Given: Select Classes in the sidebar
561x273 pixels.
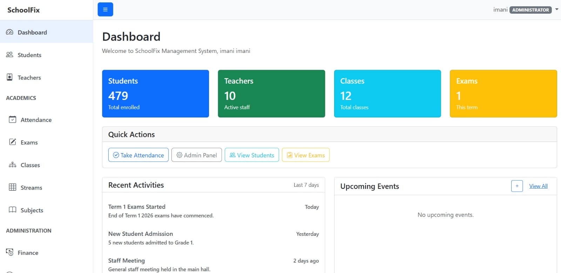Looking at the screenshot, I should (46, 165).
